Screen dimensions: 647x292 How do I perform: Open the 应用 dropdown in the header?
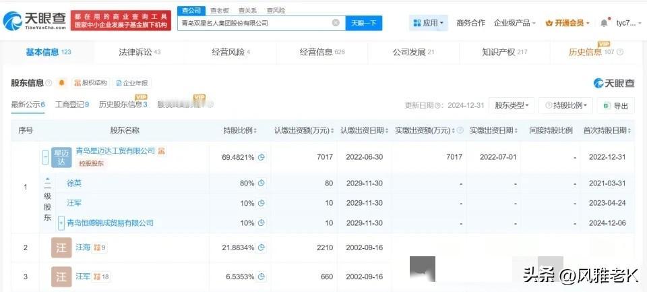click(x=429, y=23)
